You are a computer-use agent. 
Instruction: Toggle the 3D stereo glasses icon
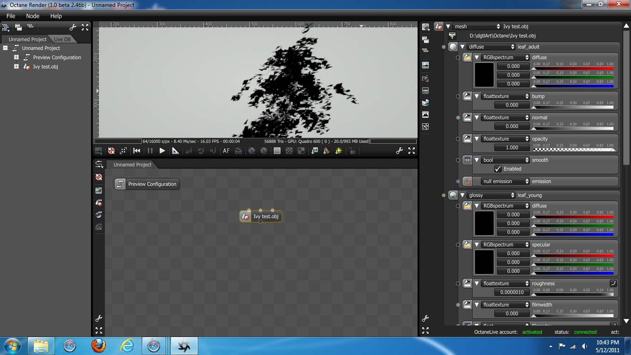(x=238, y=151)
